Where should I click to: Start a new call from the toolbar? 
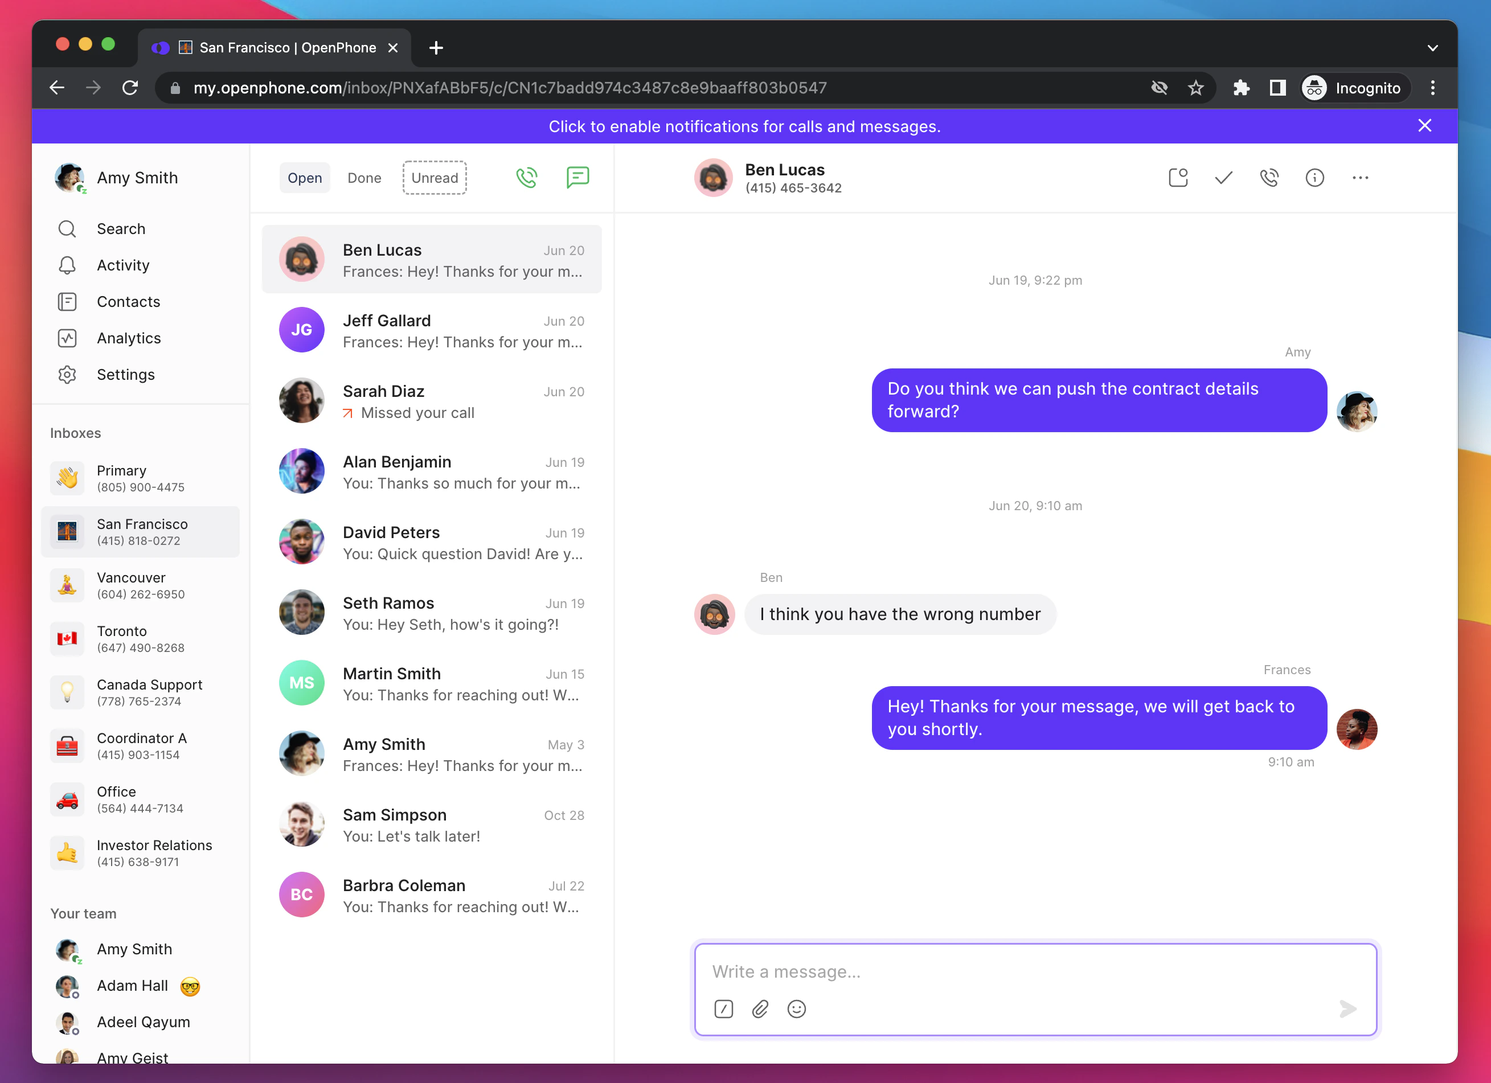[526, 178]
